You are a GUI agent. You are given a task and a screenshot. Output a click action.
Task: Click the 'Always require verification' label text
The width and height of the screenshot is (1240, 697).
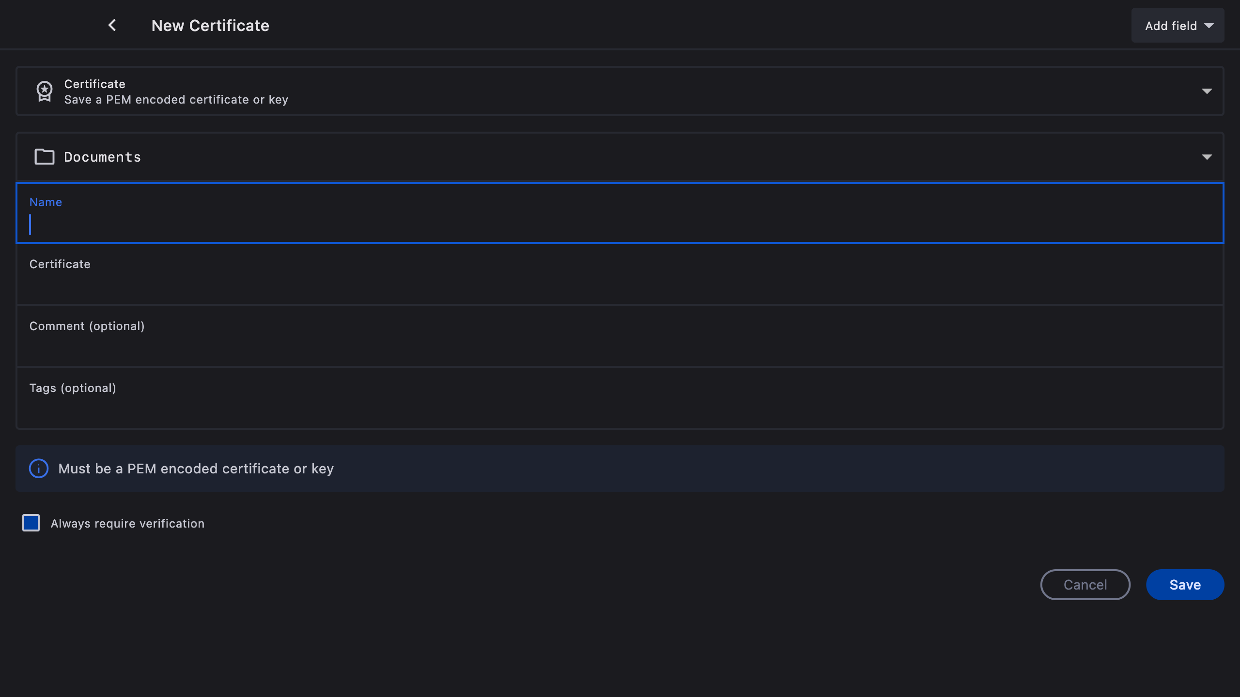(x=127, y=524)
